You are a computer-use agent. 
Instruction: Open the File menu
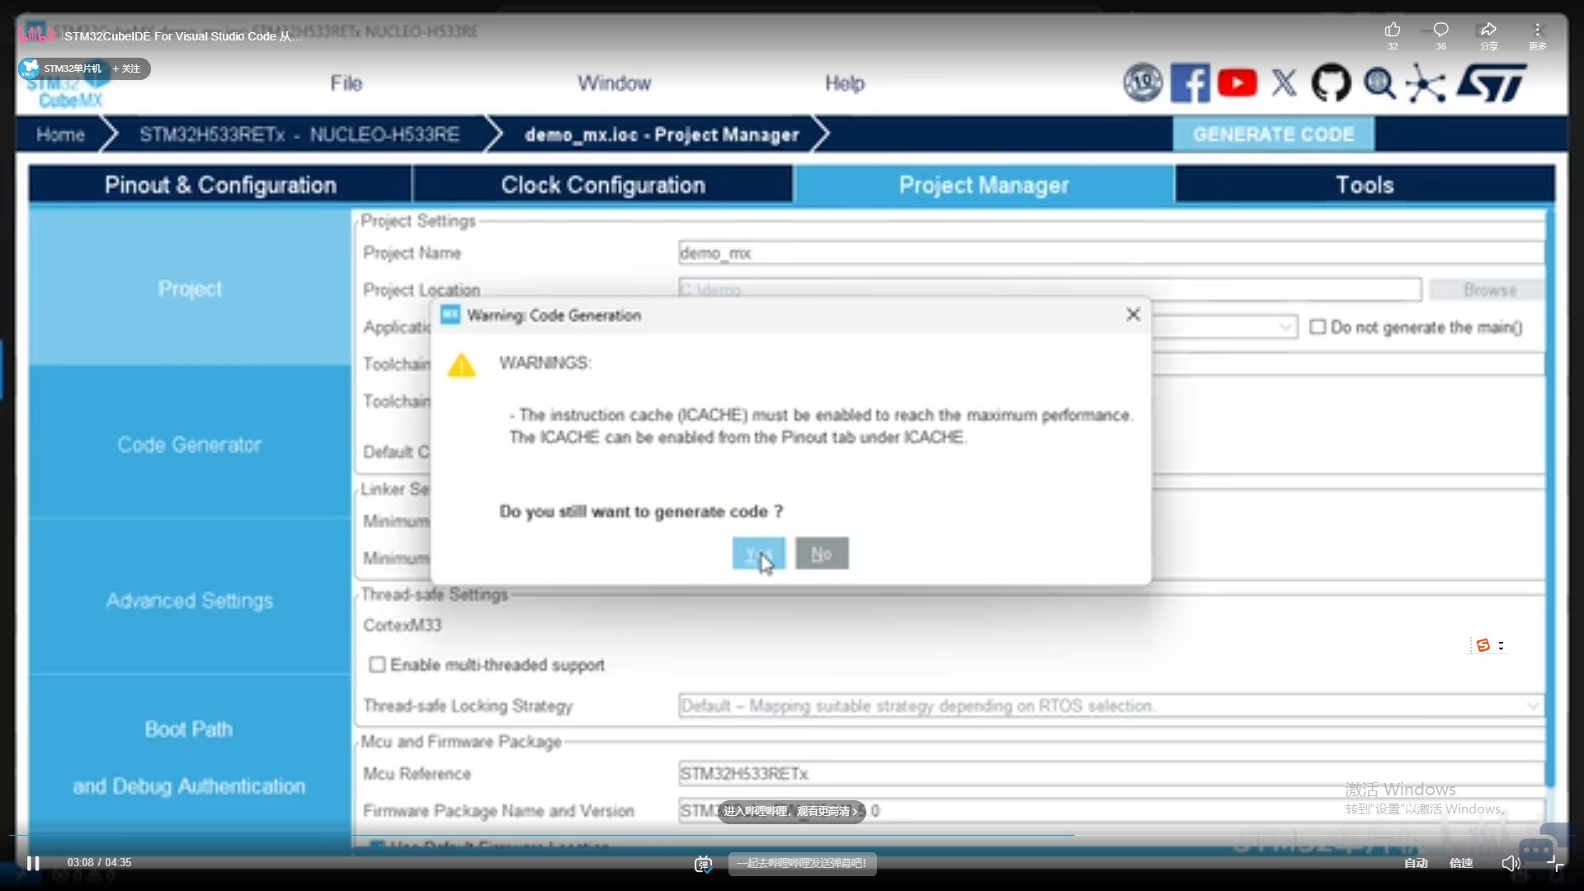pyautogui.click(x=346, y=83)
